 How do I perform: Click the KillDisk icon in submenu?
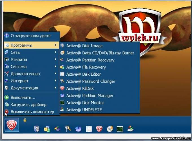tap(62, 88)
